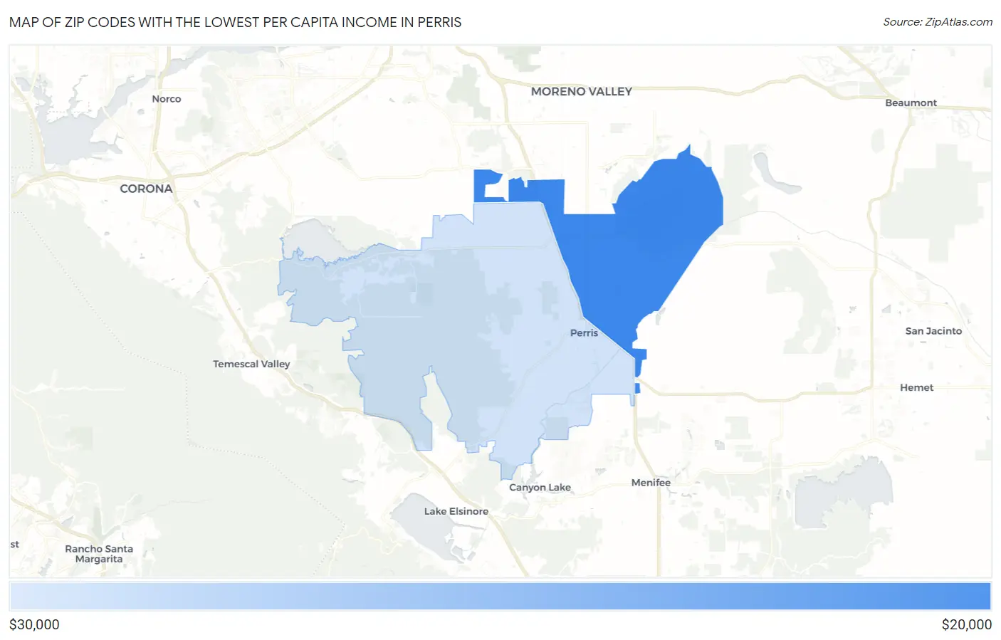Select the Perris city label
1001x640 pixels.
click(584, 332)
